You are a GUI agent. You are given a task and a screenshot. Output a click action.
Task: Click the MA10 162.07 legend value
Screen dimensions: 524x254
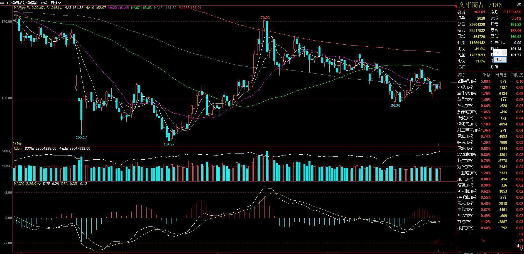[x=96, y=8]
